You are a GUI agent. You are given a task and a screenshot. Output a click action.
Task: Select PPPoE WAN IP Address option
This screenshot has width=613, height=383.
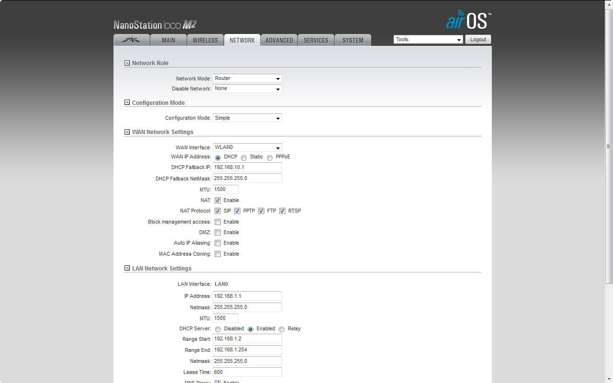(x=270, y=158)
